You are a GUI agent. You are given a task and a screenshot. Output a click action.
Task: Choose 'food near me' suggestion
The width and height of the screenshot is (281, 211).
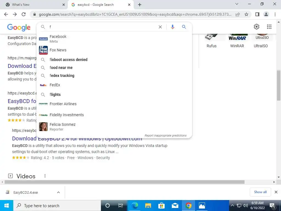[x=114, y=68]
